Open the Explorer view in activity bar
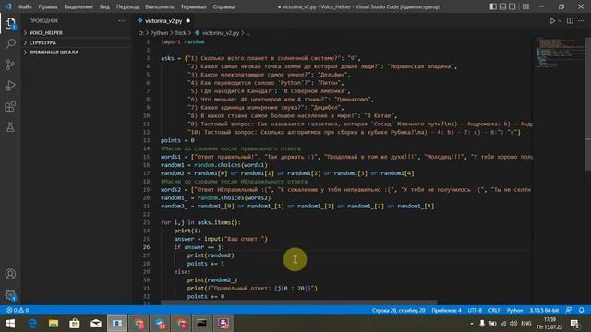The image size is (591, 332). click(10, 24)
